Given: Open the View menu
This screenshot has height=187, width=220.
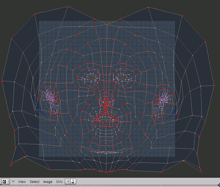Looking at the screenshot, I should (22, 182).
